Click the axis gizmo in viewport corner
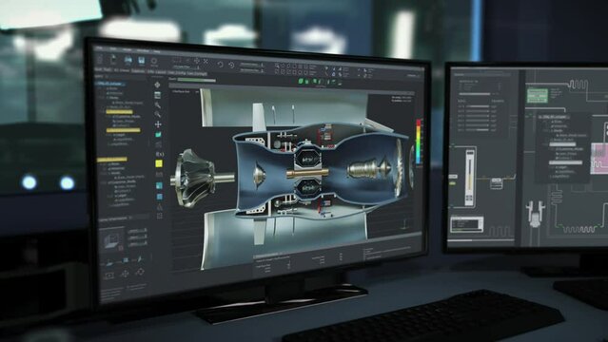608x342 pixels. (x=405, y=223)
